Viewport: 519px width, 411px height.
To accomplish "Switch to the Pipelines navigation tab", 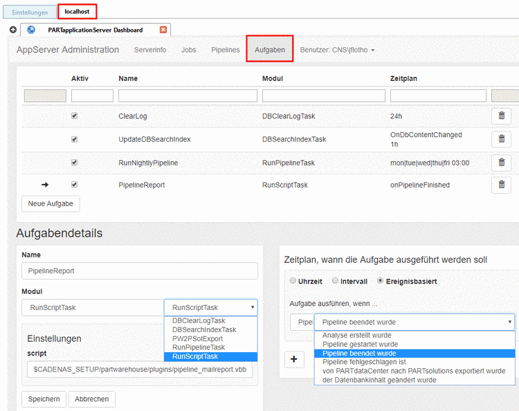I will (226, 50).
